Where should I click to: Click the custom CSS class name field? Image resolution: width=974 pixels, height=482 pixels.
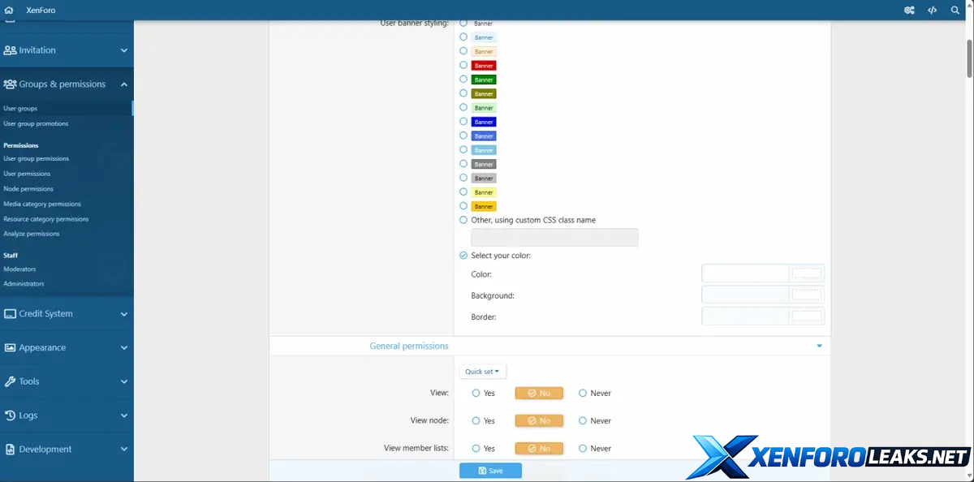coord(554,238)
